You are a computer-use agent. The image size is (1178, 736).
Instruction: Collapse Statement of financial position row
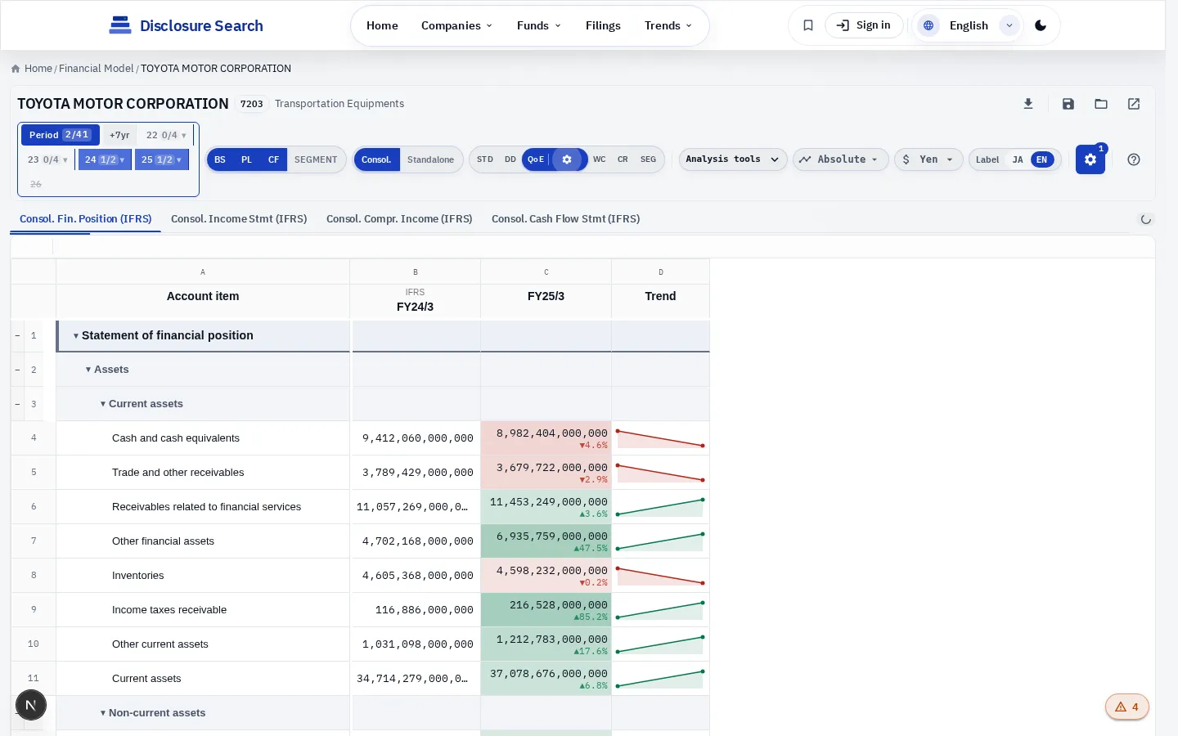pos(76,336)
